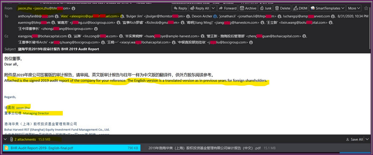Click contact icon after 中银直投部刘佳依 address
The width and height of the screenshot is (373, 155).
pyautogui.click(x=251, y=42)
